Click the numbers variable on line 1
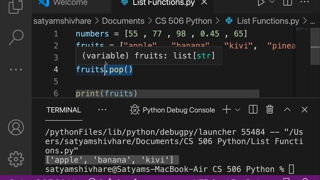This screenshot has height=180, width=320. 92,33
